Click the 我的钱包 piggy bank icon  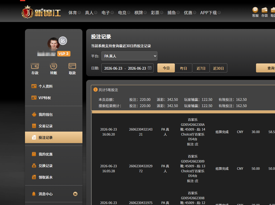pyautogui.click(x=34, y=114)
